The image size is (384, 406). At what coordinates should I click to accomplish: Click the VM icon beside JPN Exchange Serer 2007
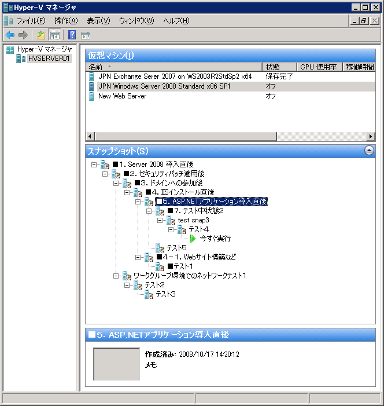pyautogui.click(x=91, y=76)
